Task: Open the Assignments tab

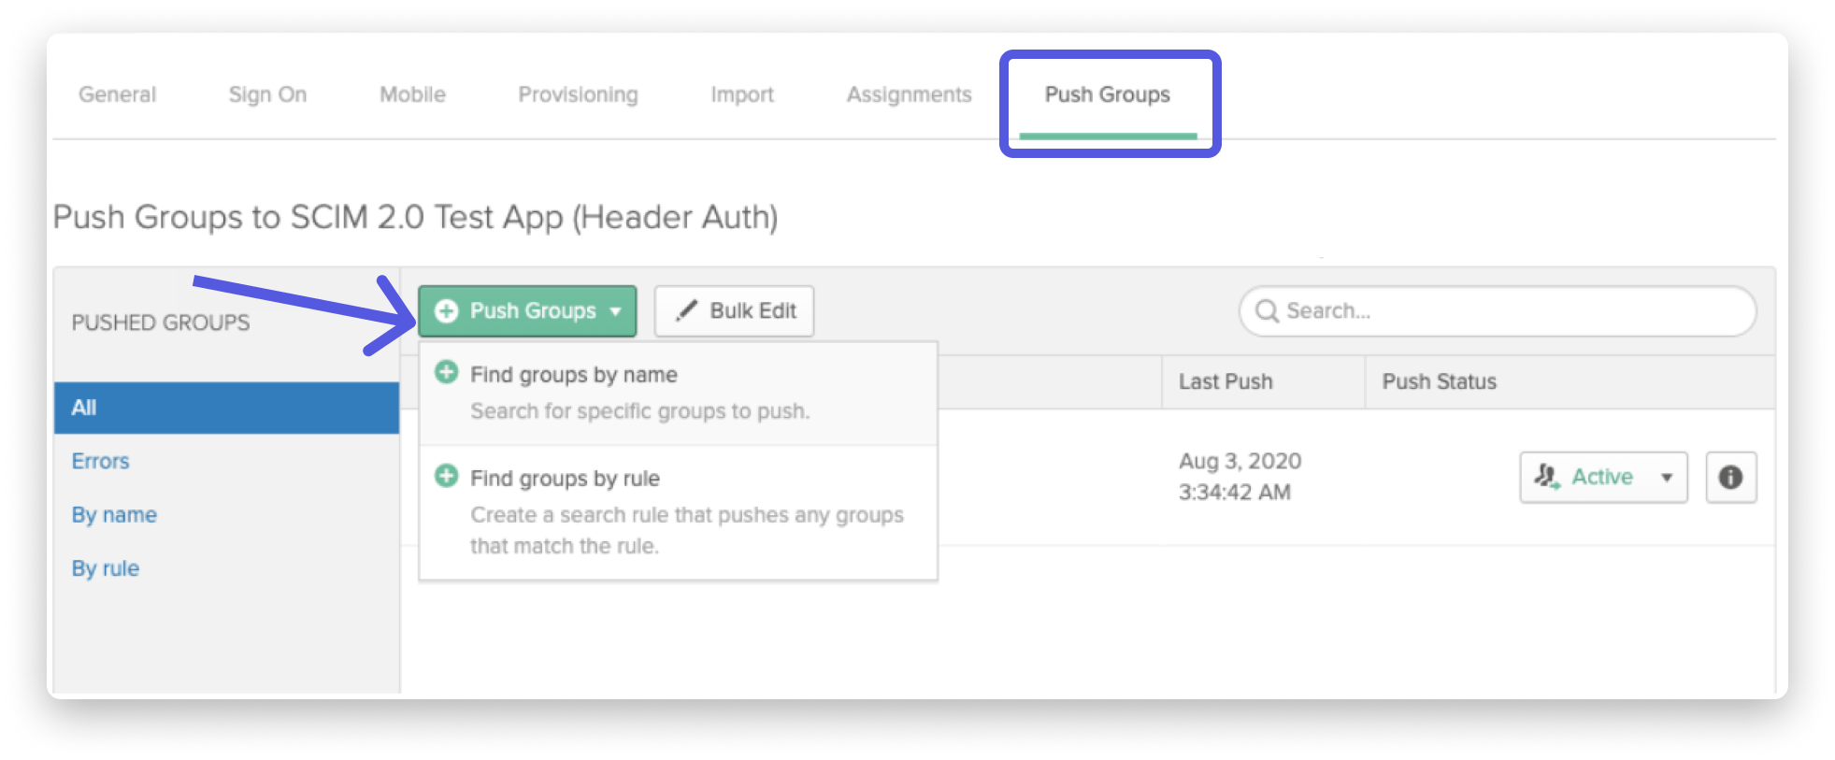Action: pos(909,94)
